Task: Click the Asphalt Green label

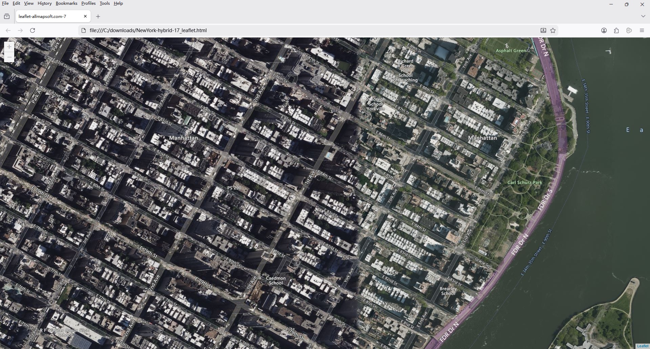Action: tap(511, 51)
